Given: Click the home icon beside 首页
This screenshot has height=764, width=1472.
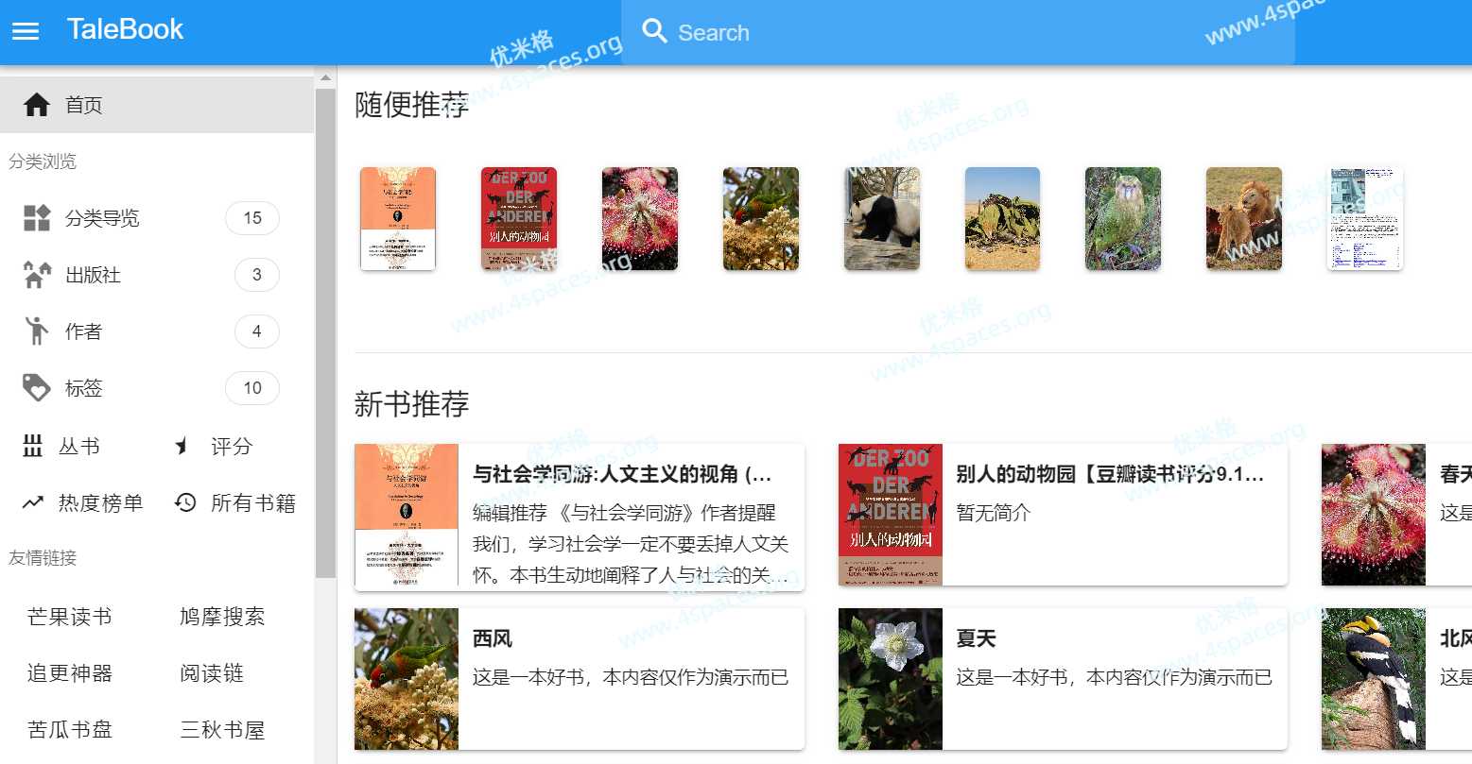Looking at the screenshot, I should pyautogui.click(x=37, y=105).
